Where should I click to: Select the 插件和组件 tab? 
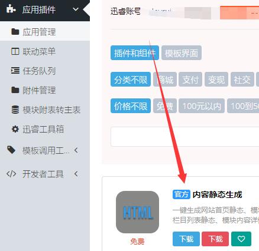pos(135,53)
